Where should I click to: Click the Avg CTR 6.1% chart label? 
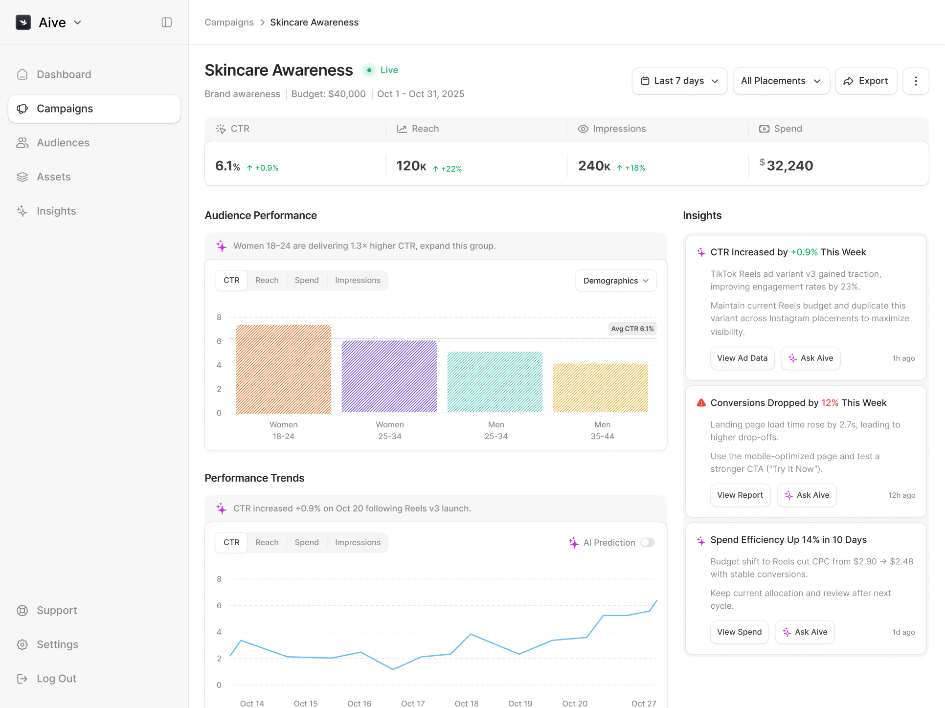pos(632,329)
